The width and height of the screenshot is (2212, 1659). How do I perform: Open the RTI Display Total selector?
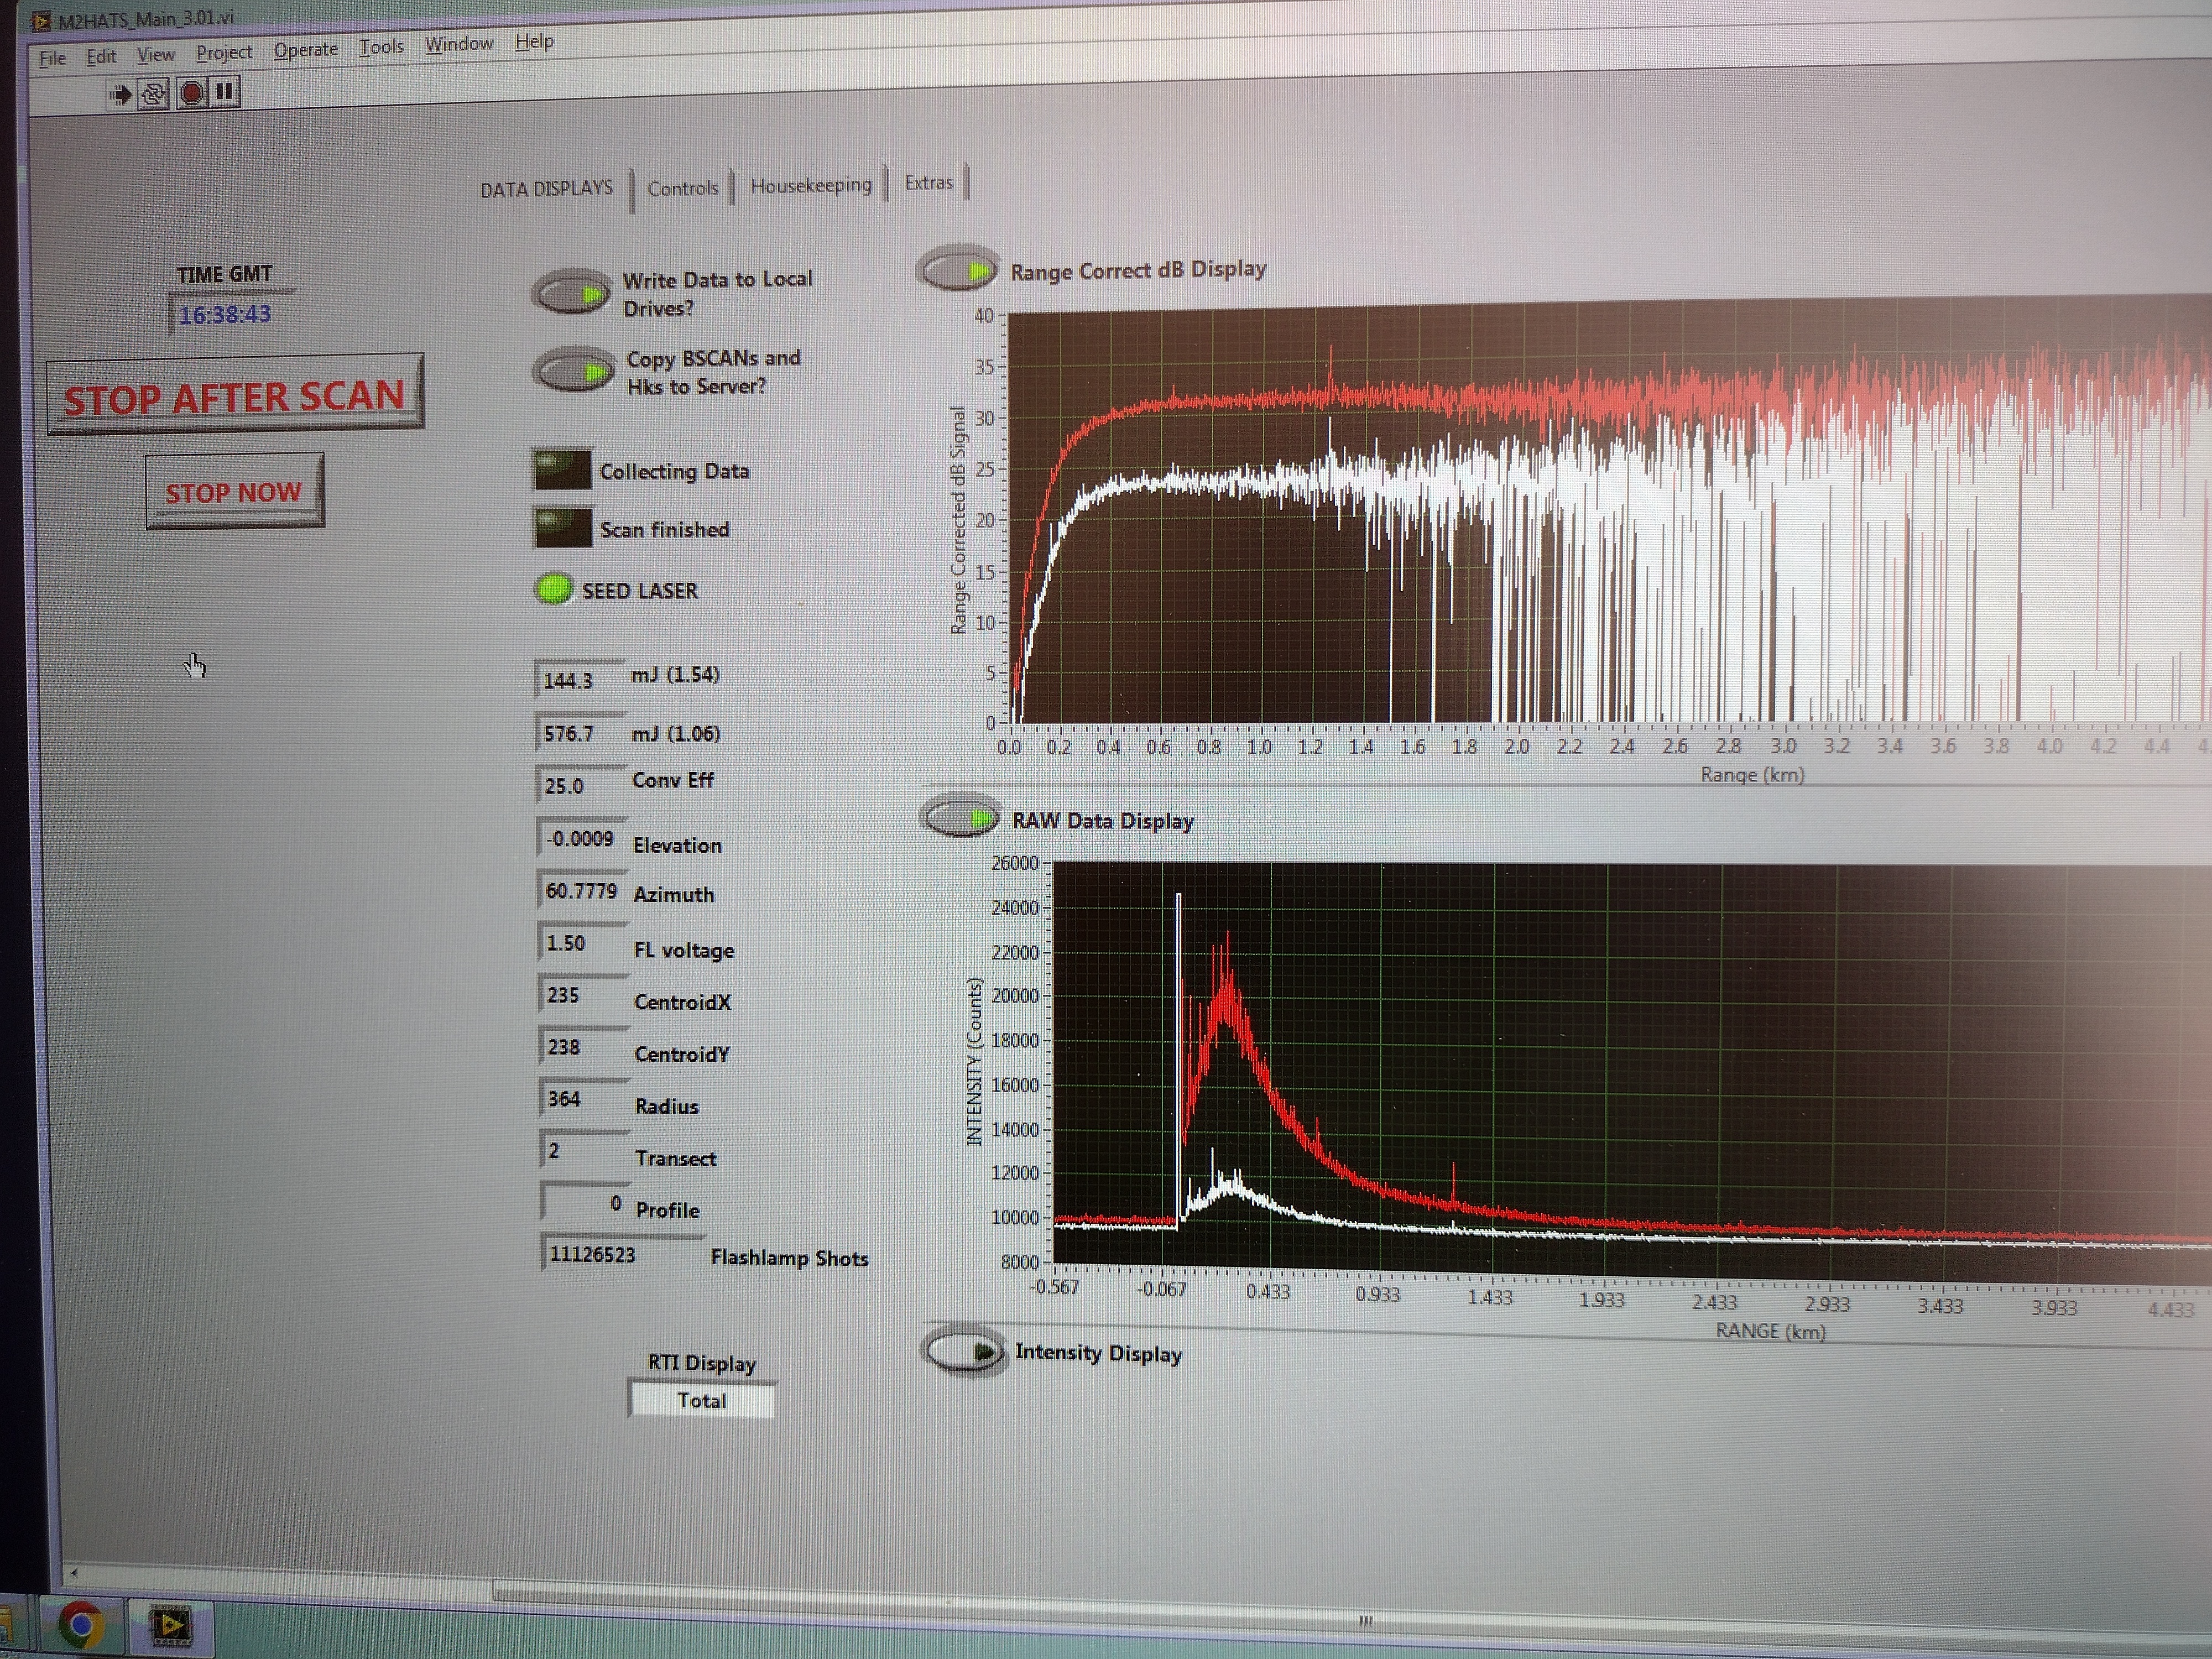701,1400
